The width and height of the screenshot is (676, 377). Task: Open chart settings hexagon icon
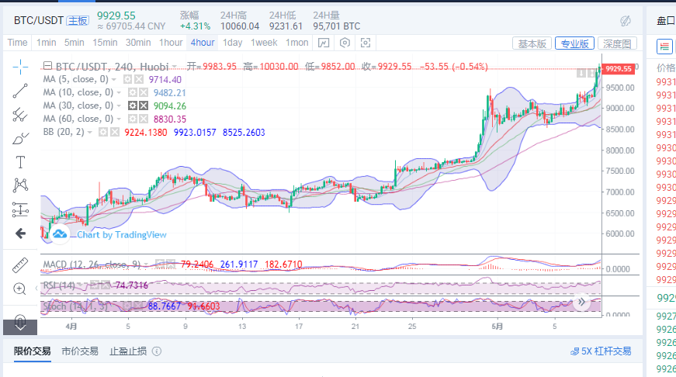tap(345, 43)
